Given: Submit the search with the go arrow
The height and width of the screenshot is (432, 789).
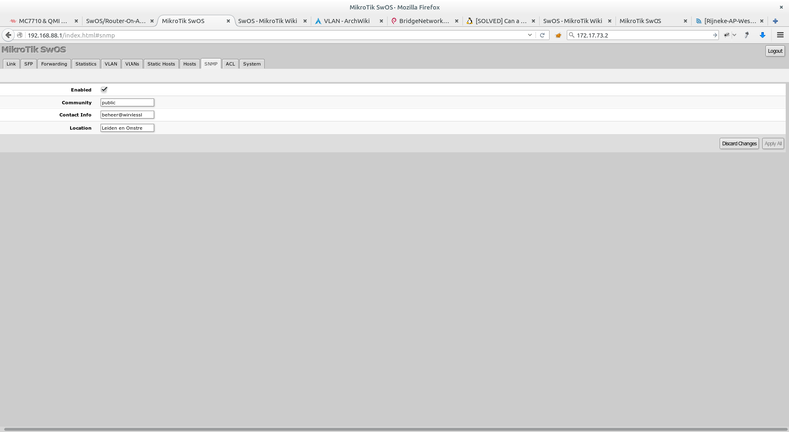Looking at the screenshot, I should [x=715, y=35].
